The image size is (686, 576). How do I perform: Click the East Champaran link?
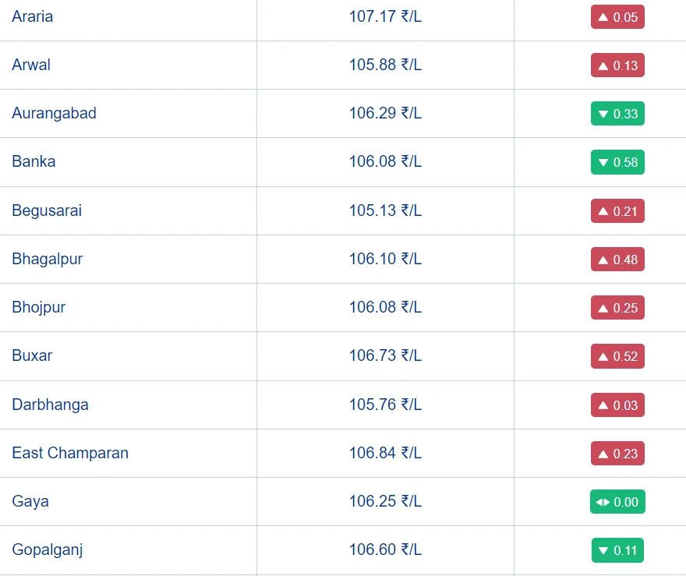point(70,453)
